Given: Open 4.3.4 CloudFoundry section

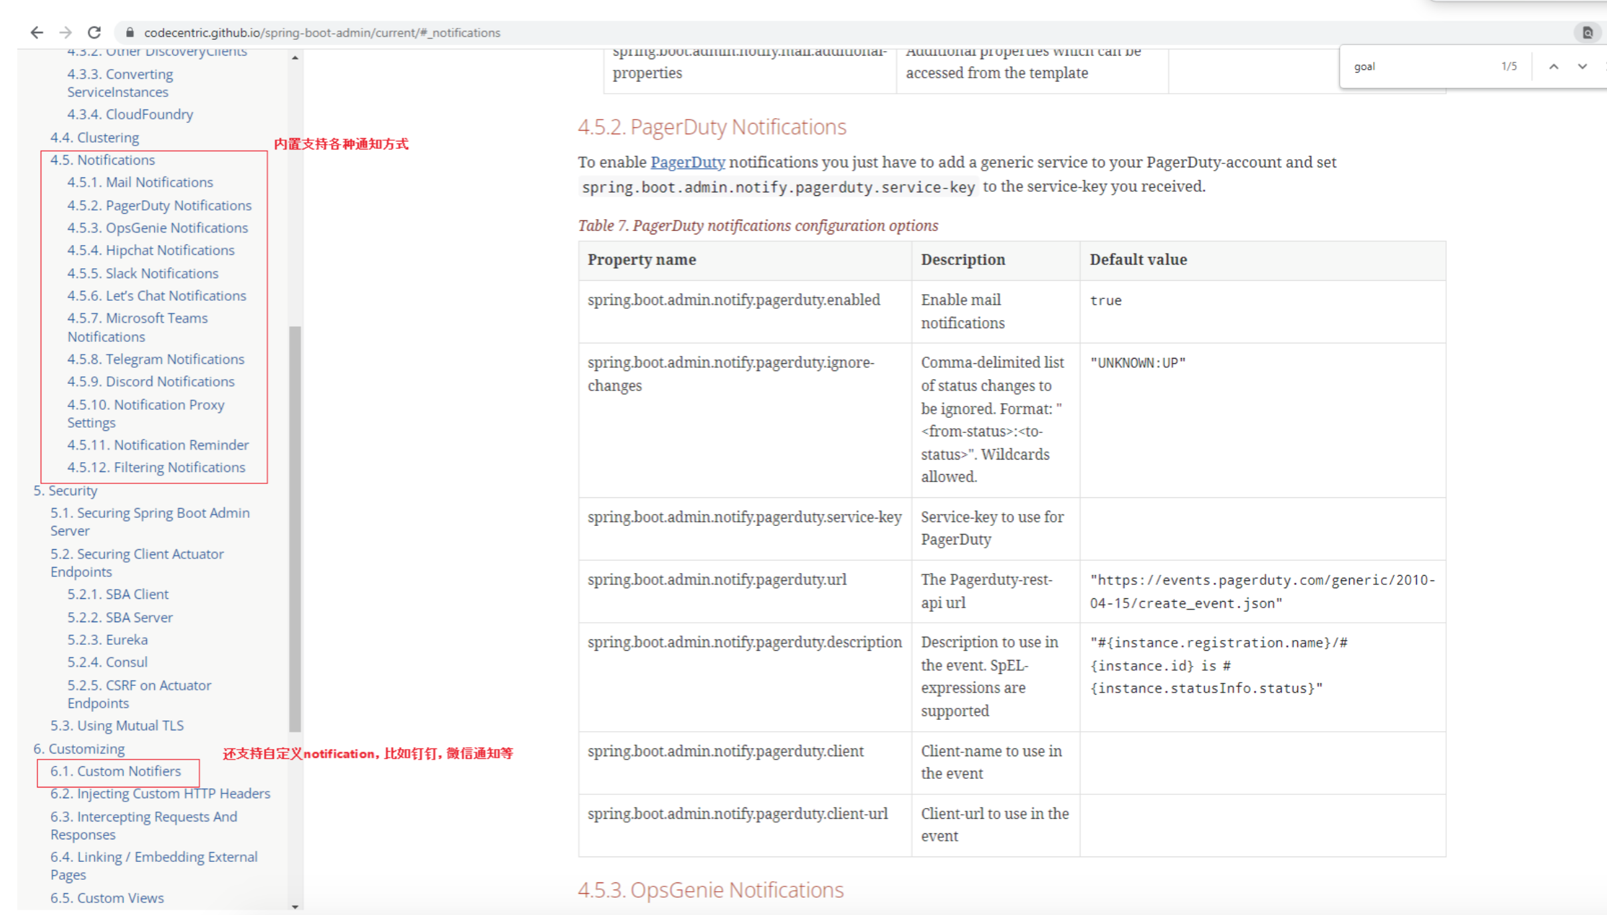Looking at the screenshot, I should coord(130,114).
